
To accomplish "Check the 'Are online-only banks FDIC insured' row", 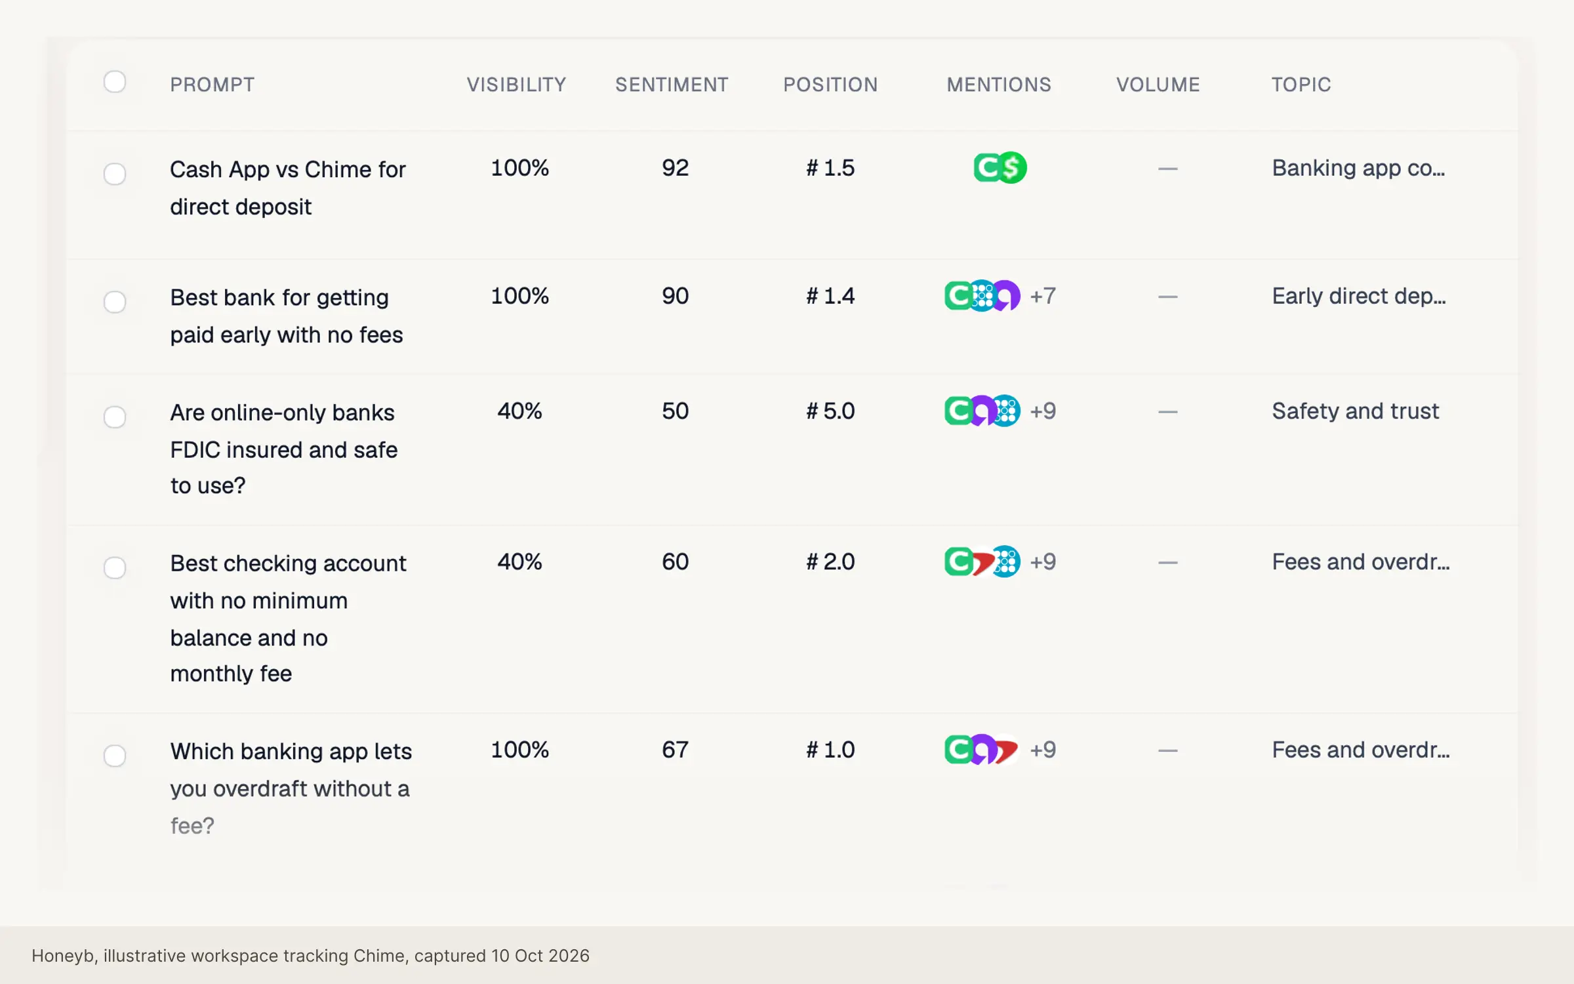I will click(x=115, y=417).
